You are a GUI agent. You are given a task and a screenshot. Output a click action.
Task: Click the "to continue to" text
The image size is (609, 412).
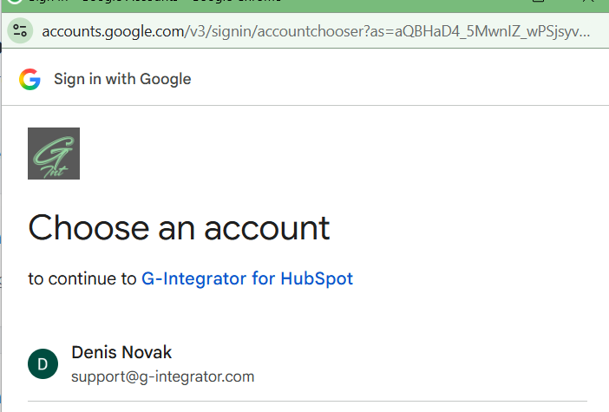click(82, 278)
